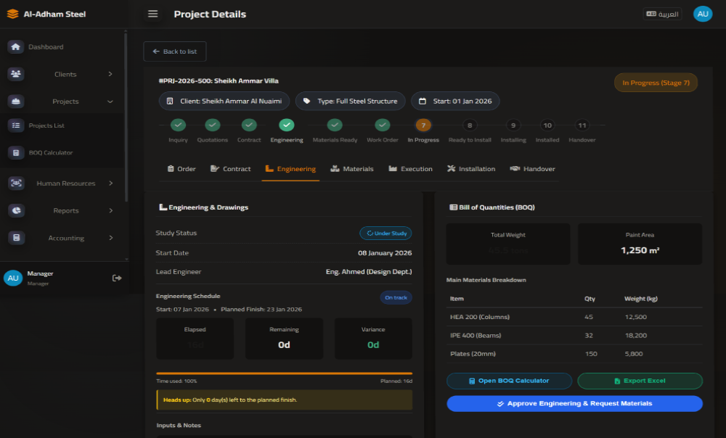Click the Back to list button

pyautogui.click(x=175, y=51)
